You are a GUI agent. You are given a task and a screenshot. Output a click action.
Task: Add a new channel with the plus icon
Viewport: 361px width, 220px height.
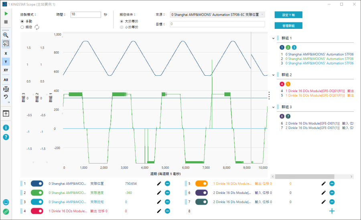tap(332, 211)
